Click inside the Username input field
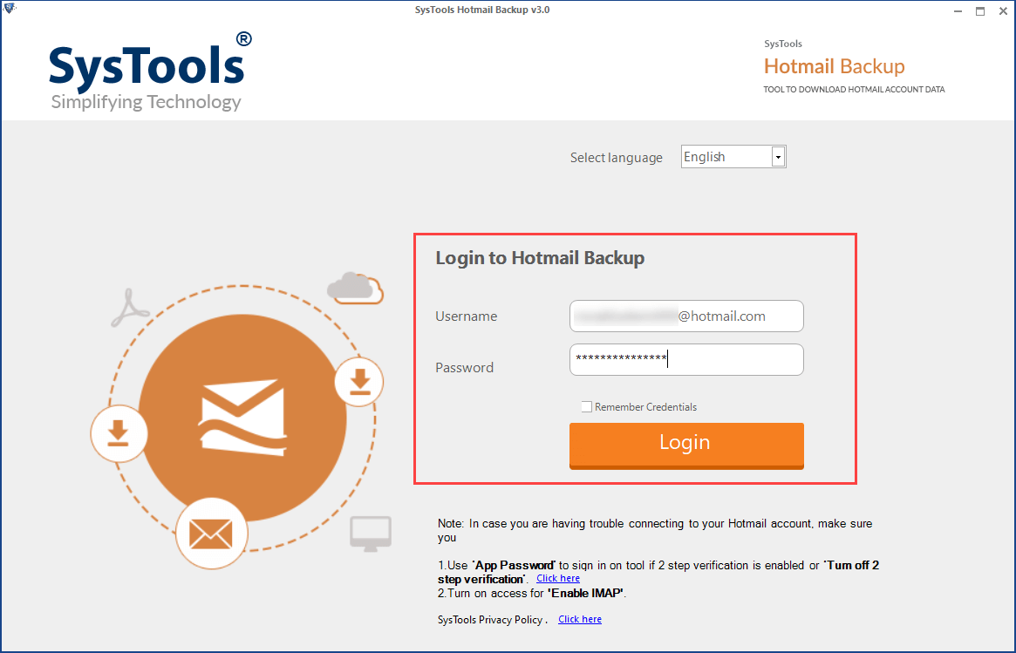Viewport: 1016px width, 653px height. coord(685,316)
